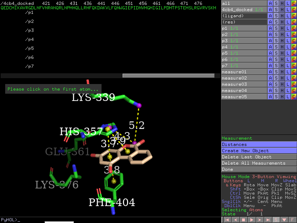Image resolution: width=297 pixels, height=223 pixels.
Task: Open the Show menu for p3
Action: (276, 41)
